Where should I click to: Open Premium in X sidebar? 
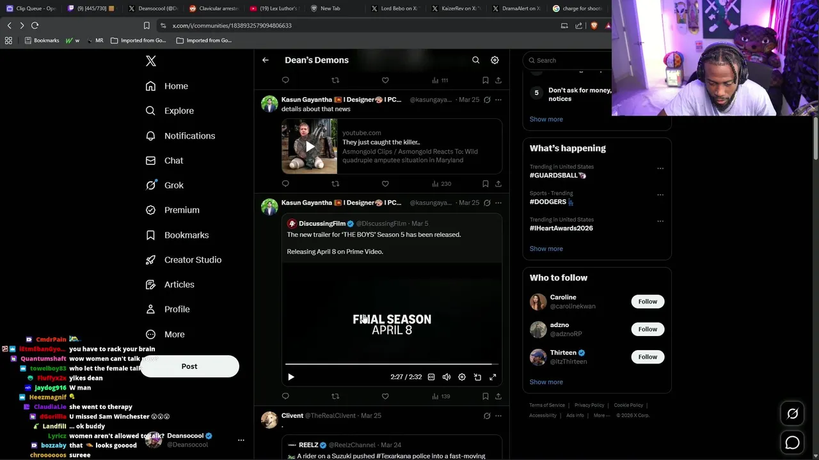click(x=172, y=210)
